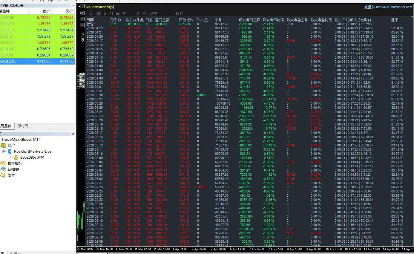Viewport: 414px width, 254px height.
Task: Click the 账户 accounts icon in the navigator
Action: tap(3, 145)
